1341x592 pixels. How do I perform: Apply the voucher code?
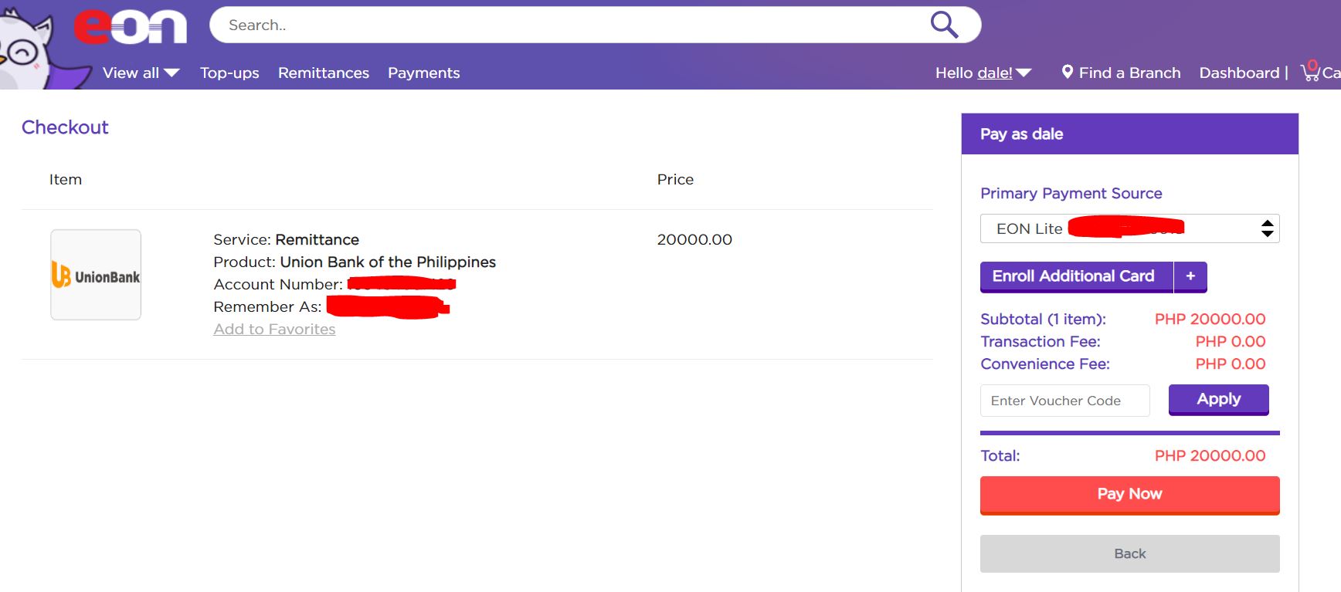[x=1218, y=399]
